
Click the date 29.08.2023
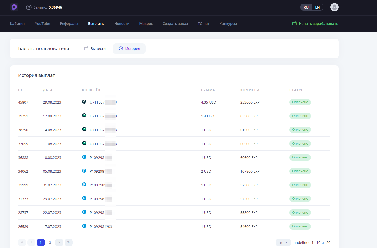pos(52,102)
